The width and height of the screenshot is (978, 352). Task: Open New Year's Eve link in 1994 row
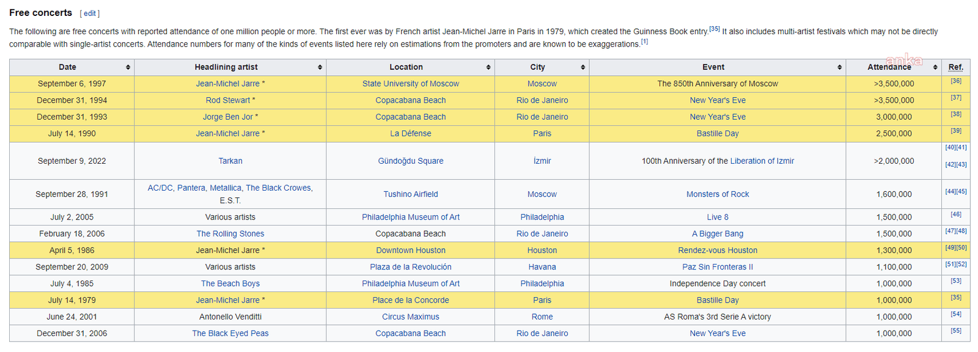[718, 100]
